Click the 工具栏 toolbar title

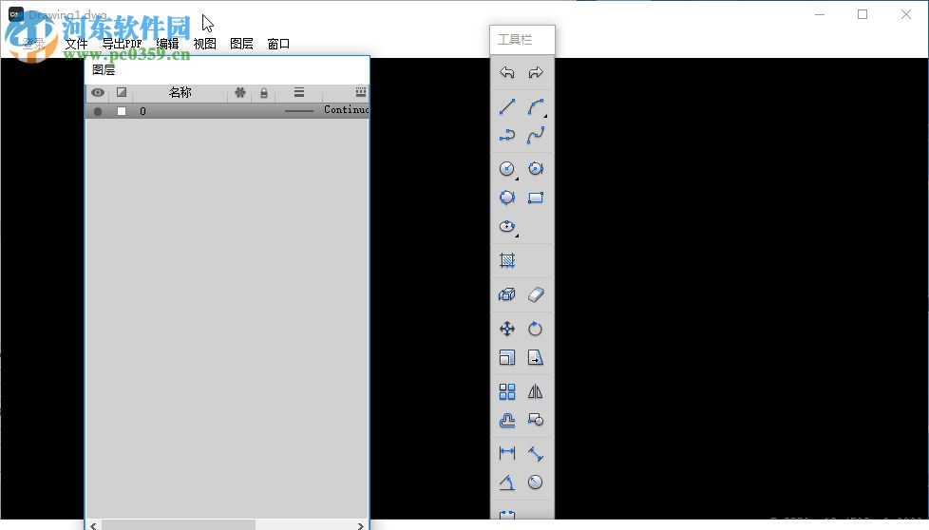tap(515, 40)
